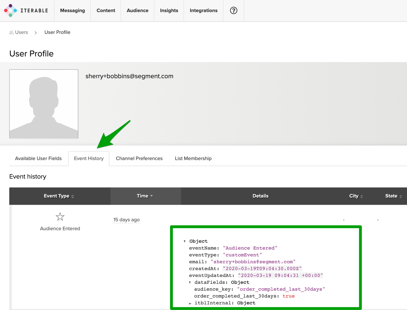Open the Insights menu
This screenshot has height=310, width=407.
point(169,10)
